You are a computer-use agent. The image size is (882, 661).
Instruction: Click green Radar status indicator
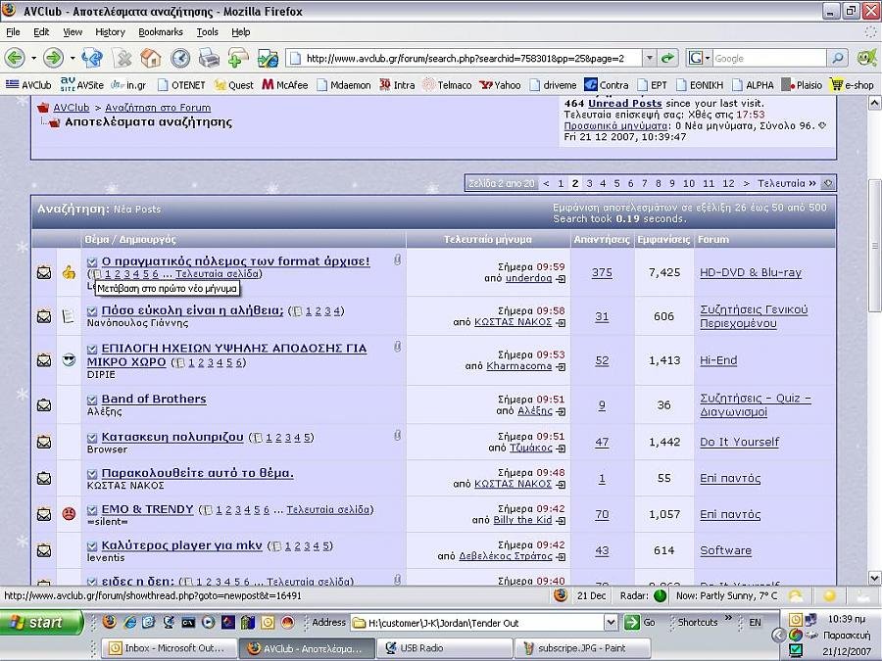[x=661, y=595]
